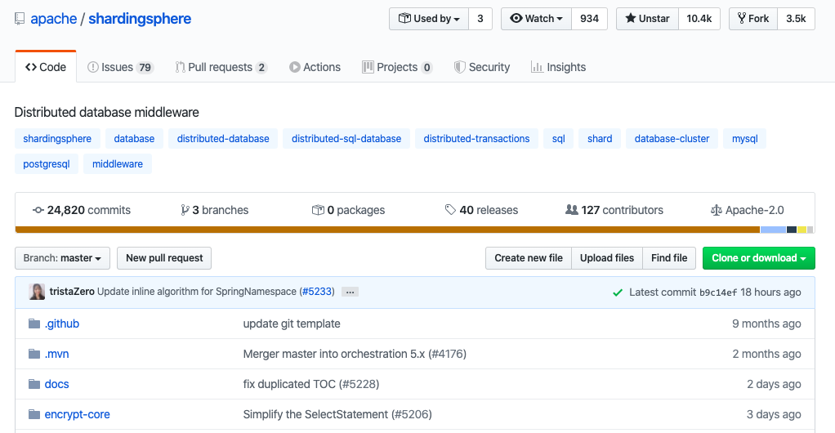This screenshot has width=835, height=433.
Task: Expand the Used by dropdown
Action: point(429,19)
